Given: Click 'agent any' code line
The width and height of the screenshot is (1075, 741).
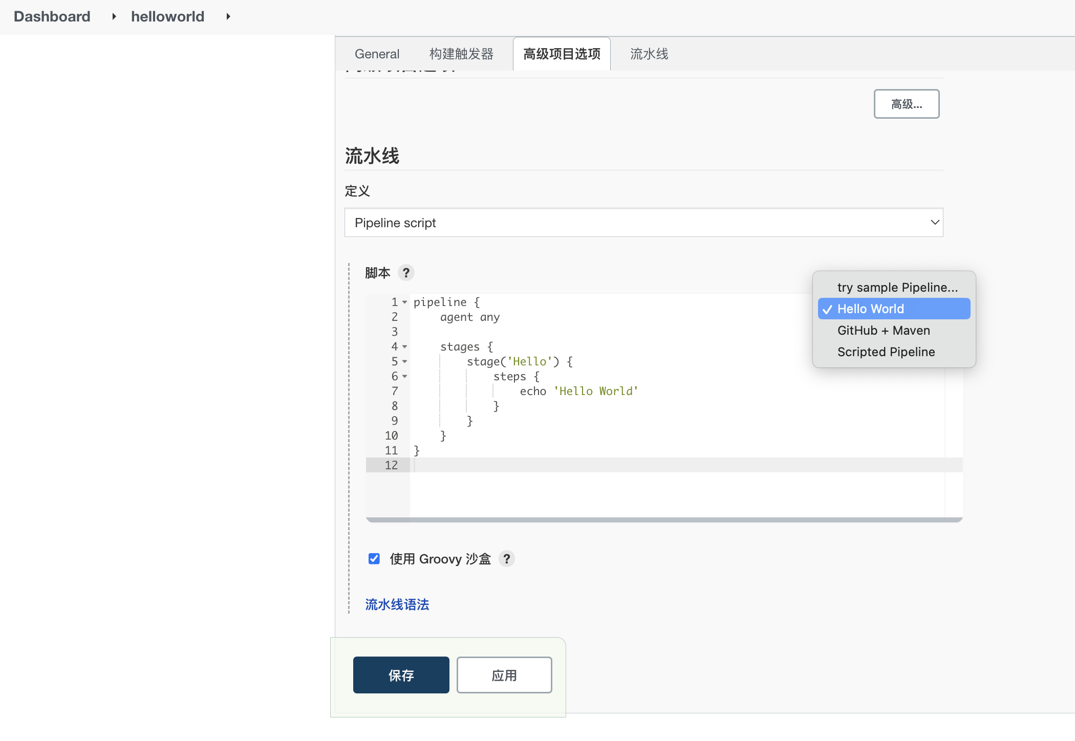Looking at the screenshot, I should [470, 317].
